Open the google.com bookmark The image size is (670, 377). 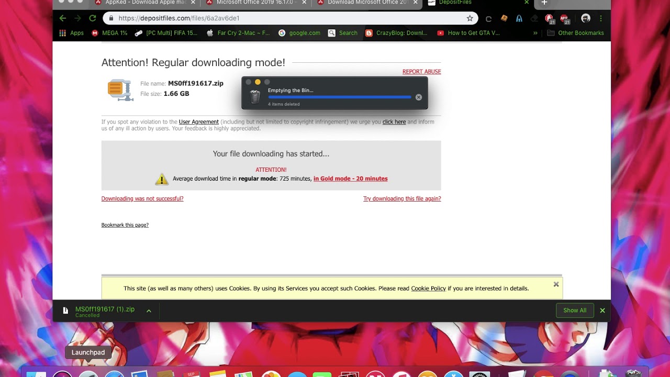pos(299,33)
